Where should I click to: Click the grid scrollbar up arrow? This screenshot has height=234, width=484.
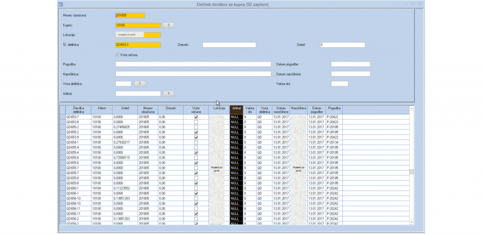[412, 108]
